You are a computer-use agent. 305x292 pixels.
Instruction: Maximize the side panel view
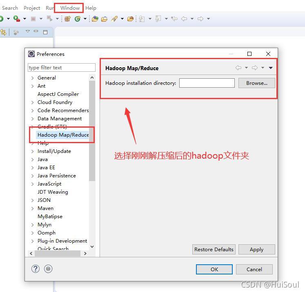45,32
